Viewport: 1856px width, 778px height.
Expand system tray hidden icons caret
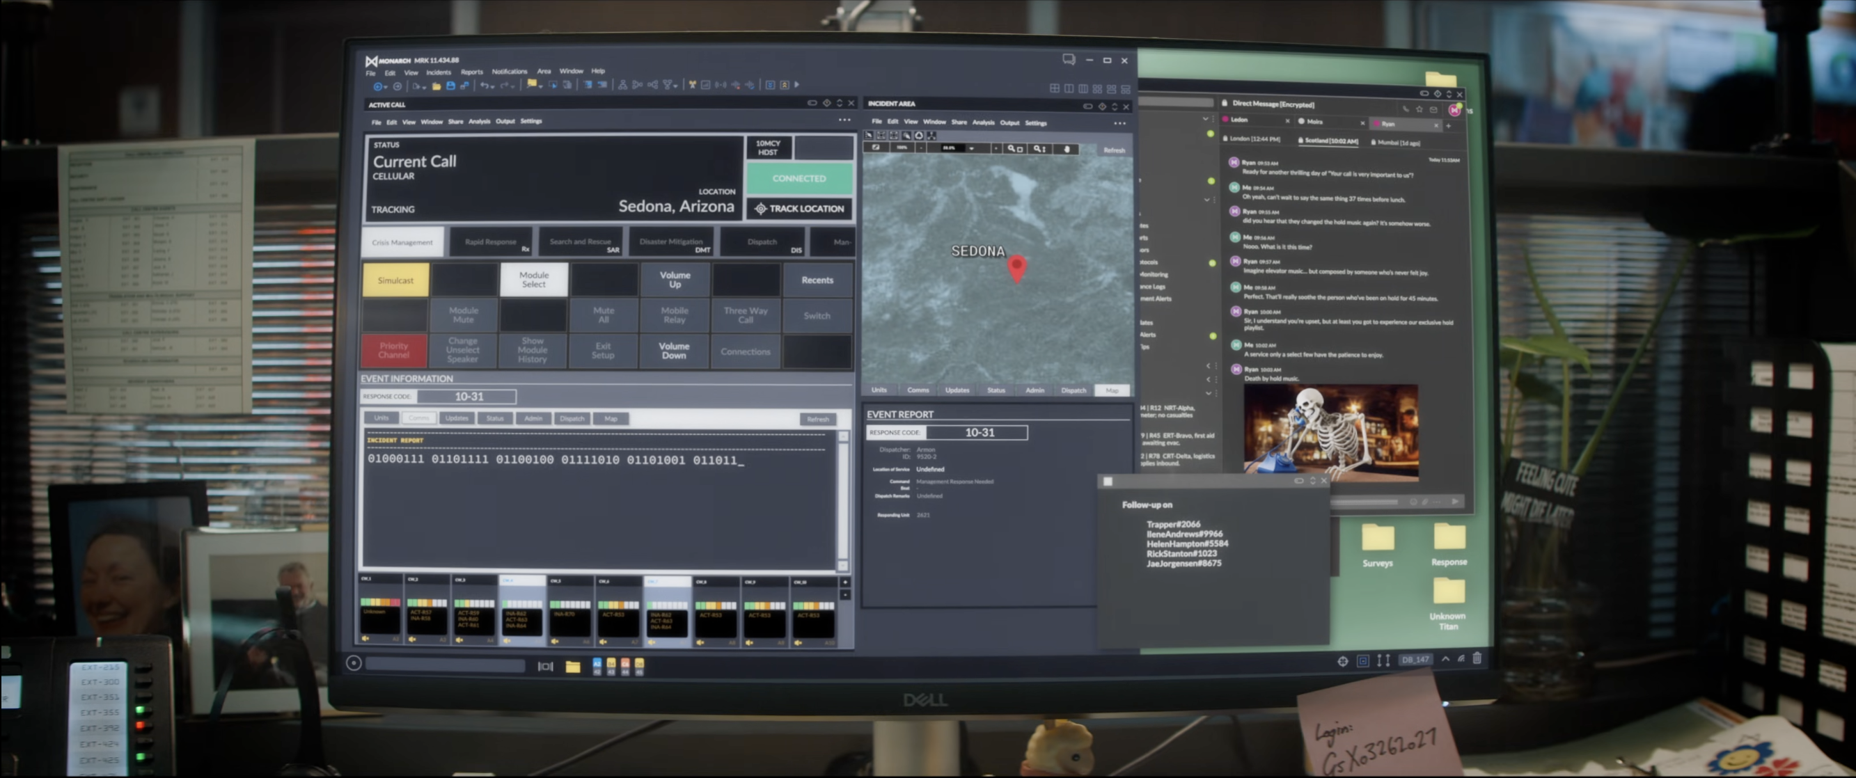click(x=1445, y=658)
